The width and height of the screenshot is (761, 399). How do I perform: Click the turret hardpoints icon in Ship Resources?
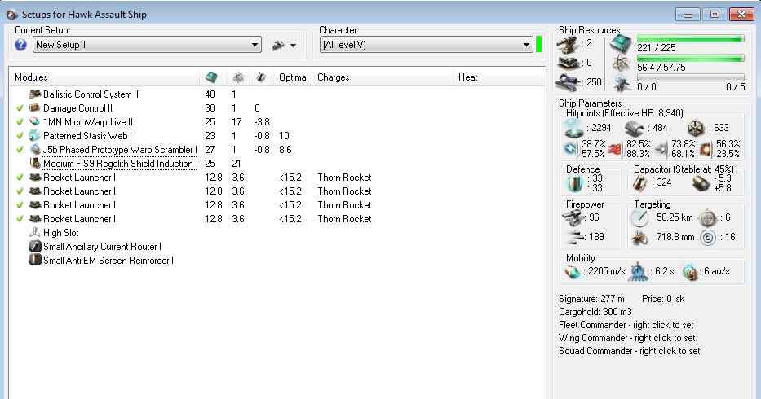pos(568,45)
